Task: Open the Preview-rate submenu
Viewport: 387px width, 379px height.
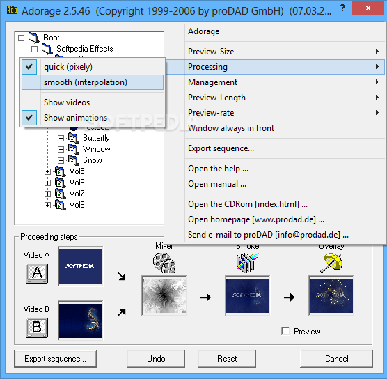Action: 275,113
